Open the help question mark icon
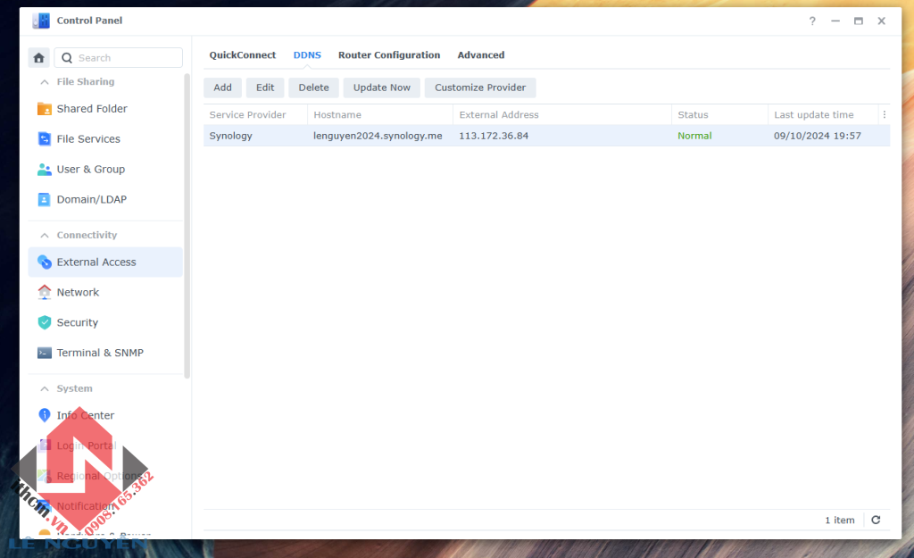This screenshot has width=914, height=558. [x=812, y=21]
